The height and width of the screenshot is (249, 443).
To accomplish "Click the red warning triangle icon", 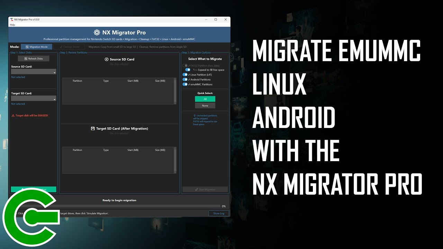I will click(13, 116).
